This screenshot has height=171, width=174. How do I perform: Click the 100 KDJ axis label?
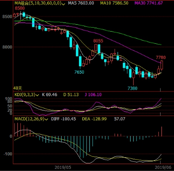(x=9, y=99)
